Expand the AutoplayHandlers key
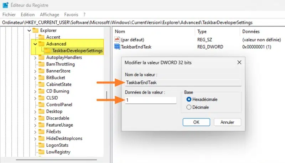 (35, 58)
